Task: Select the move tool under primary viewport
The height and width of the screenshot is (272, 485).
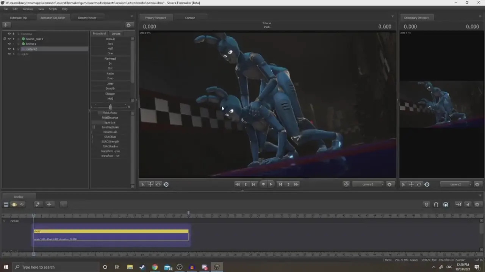Action: point(150,184)
